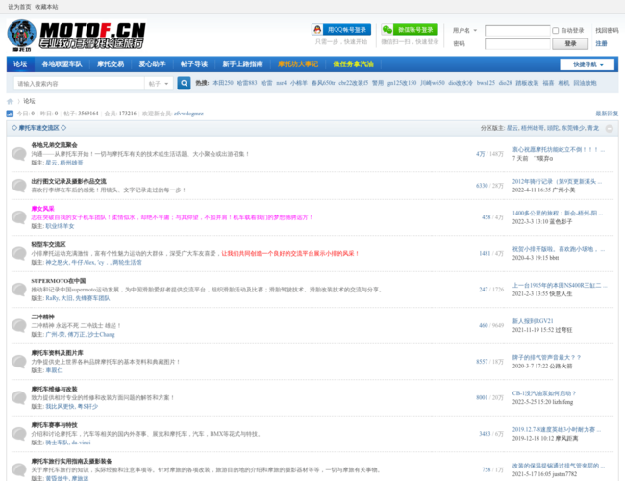Image resolution: width=625 pixels, height=481 pixels.
Task: Open the 摩女风采 forum link
Action: tap(43, 208)
